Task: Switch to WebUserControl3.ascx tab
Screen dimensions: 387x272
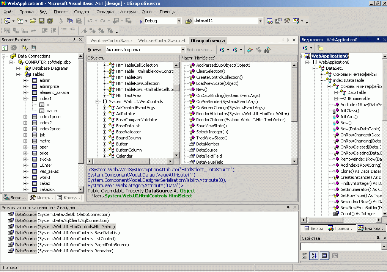Action: coord(111,41)
